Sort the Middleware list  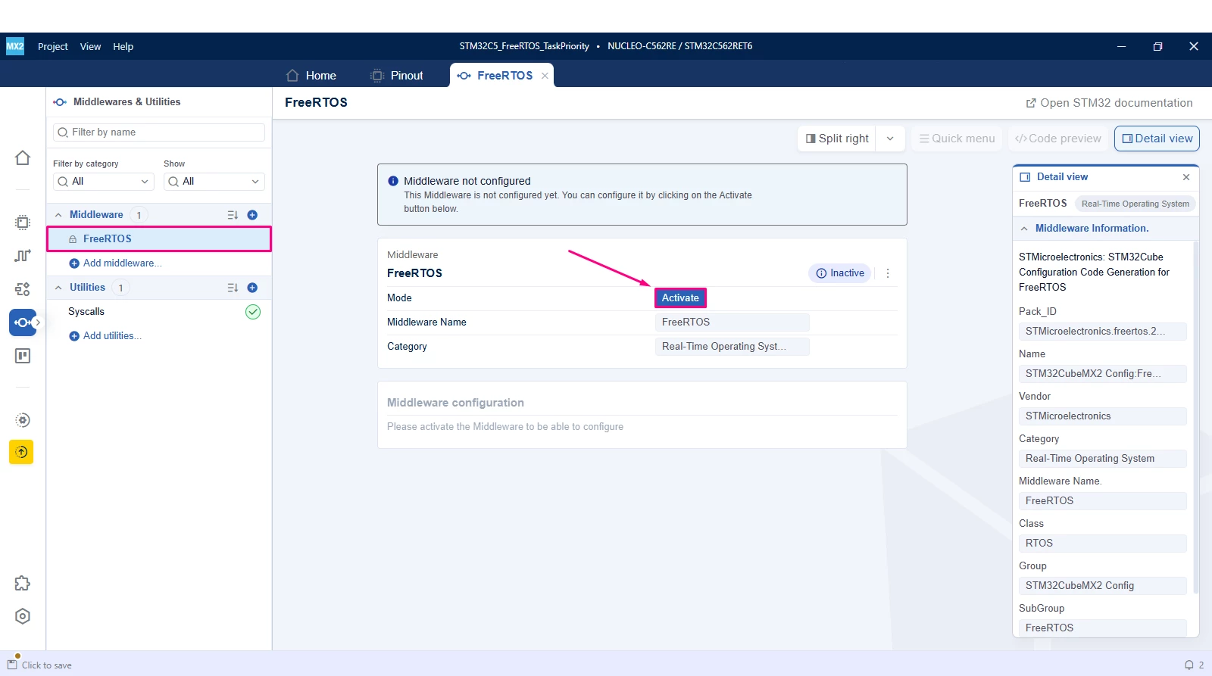233,215
